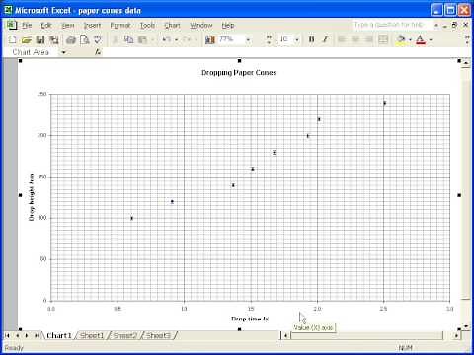Viewport: 474px width, 355px height.
Task: Click the Fill Color bucket icon
Action: [x=401, y=39]
